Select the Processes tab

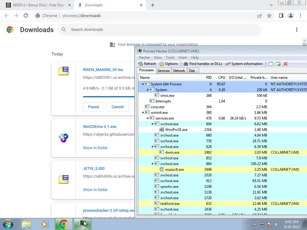[x=146, y=70]
